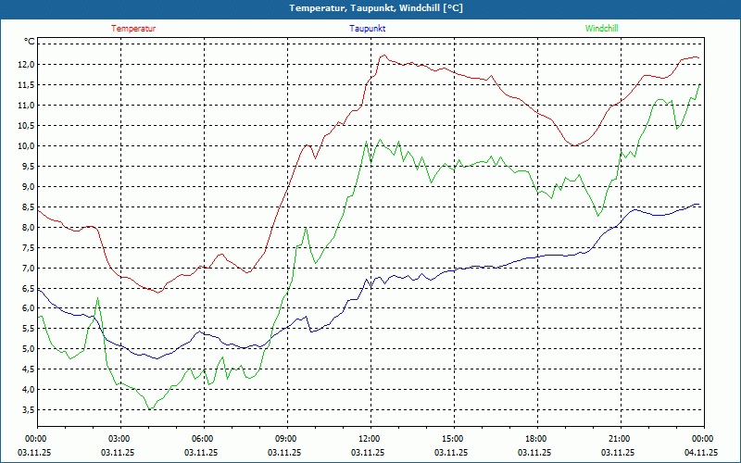Click the 09:00 time label

tap(286, 439)
